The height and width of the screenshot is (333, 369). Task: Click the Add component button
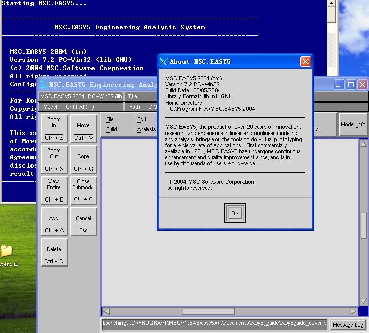[54, 221]
